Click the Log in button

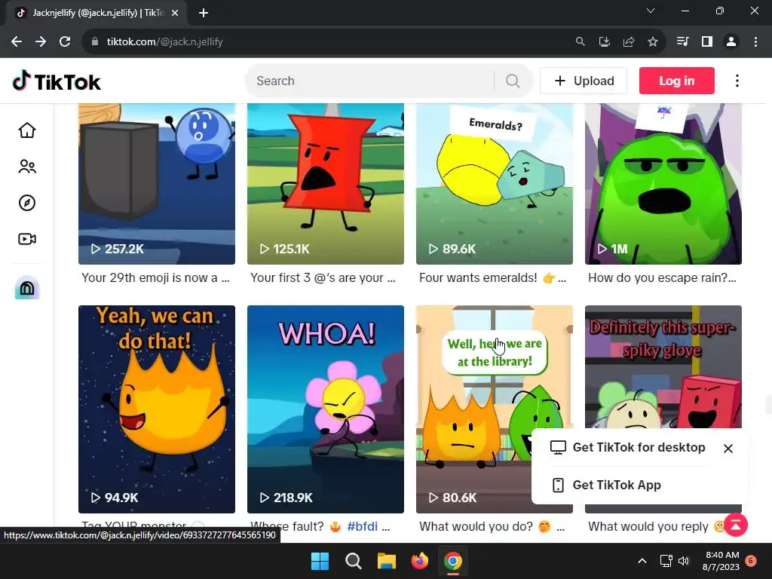click(x=676, y=81)
